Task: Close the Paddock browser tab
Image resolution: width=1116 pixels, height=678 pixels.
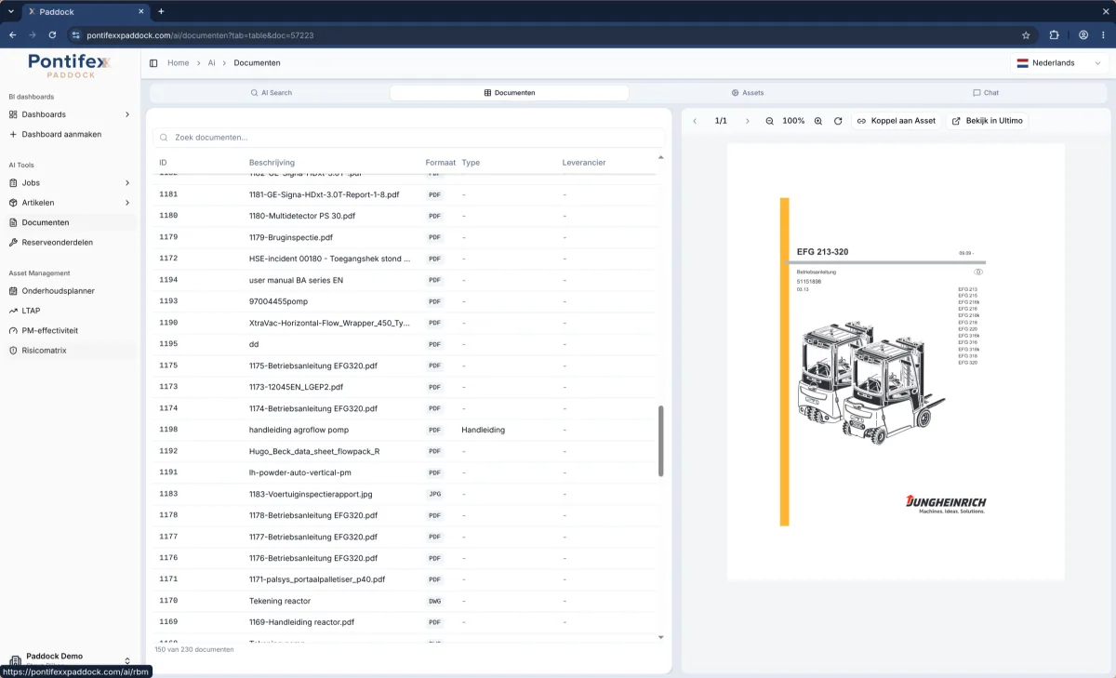Action: (141, 11)
